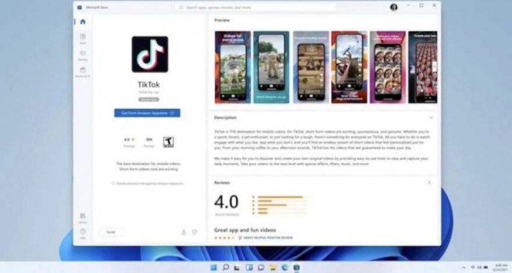Open Microsoft Edge from the taskbar

click(285, 267)
